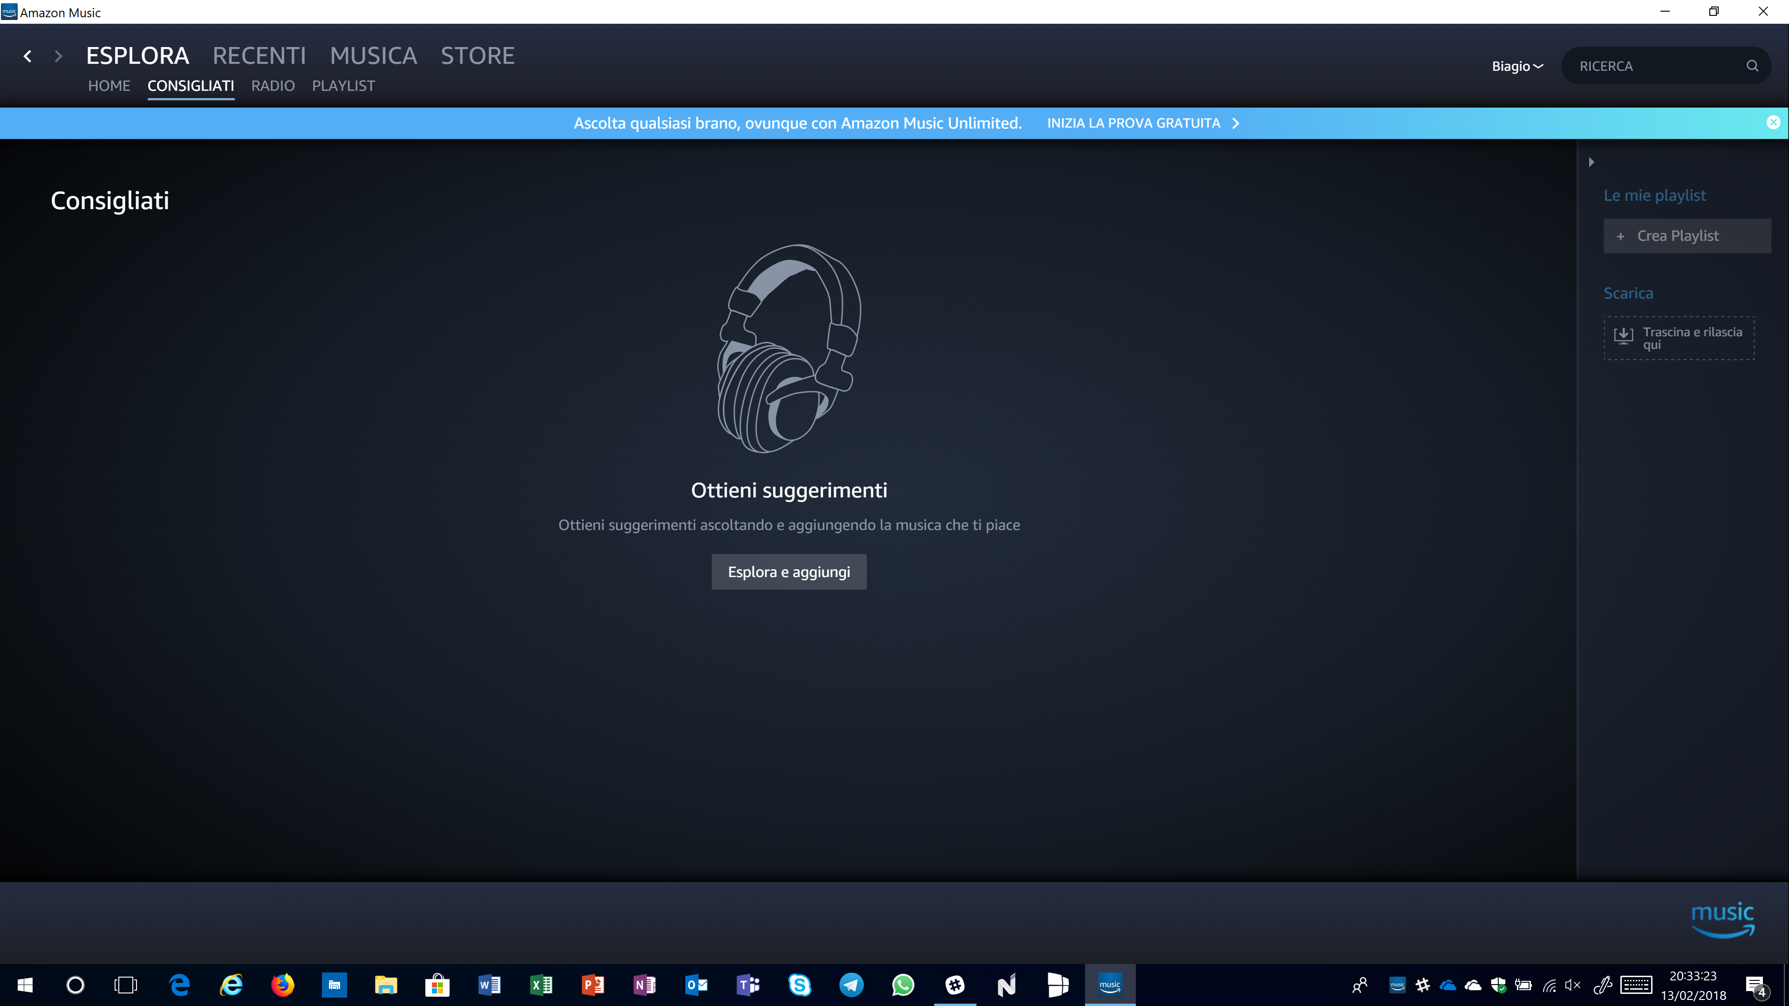Open Cortana circle on the taskbar
This screenshot has height=1006, width=1789.
point(75,985)
